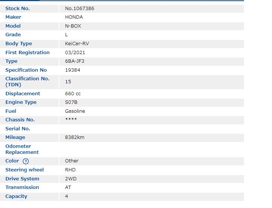Click the KeiCar-RV body type value
272x208 pixels.
coord(77,44)
